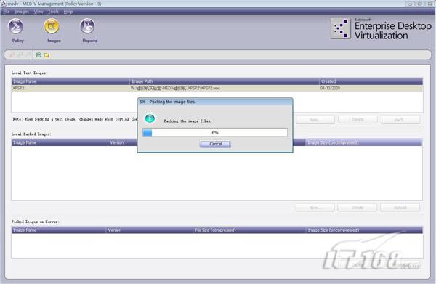Image resolution: width=436 pixels, height=284 pixels.
Task: Select the XPSP2 row in test images
Action: 217,89
